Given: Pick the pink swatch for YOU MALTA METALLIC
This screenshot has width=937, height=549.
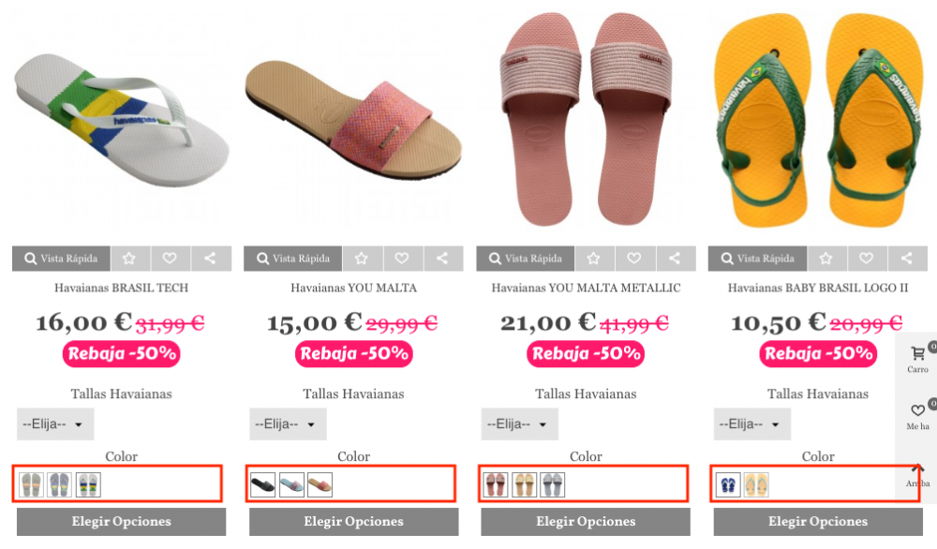Looking at the screenshot, I should pos(496,485).
